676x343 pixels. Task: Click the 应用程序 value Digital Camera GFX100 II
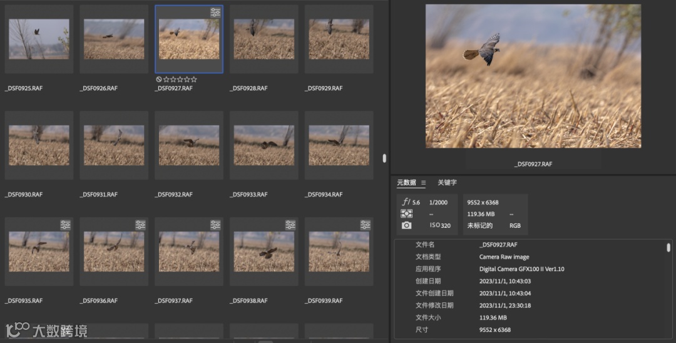click(521, 269)
